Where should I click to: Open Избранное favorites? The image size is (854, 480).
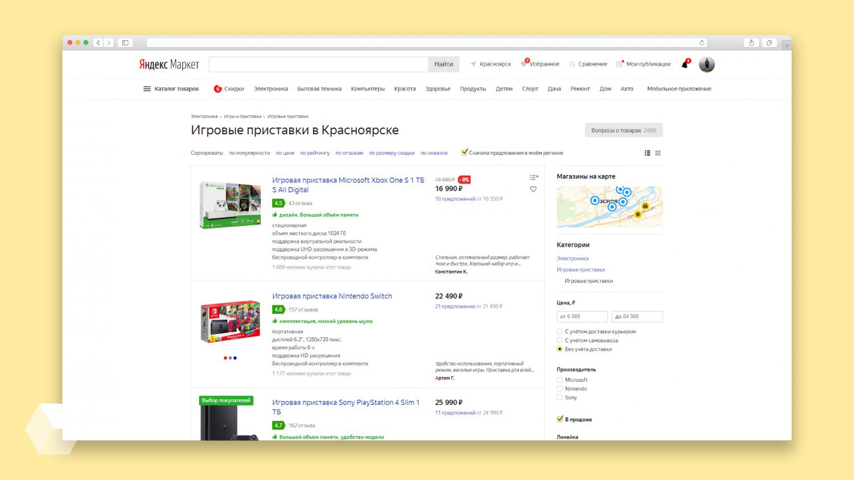tap(540, 64)
